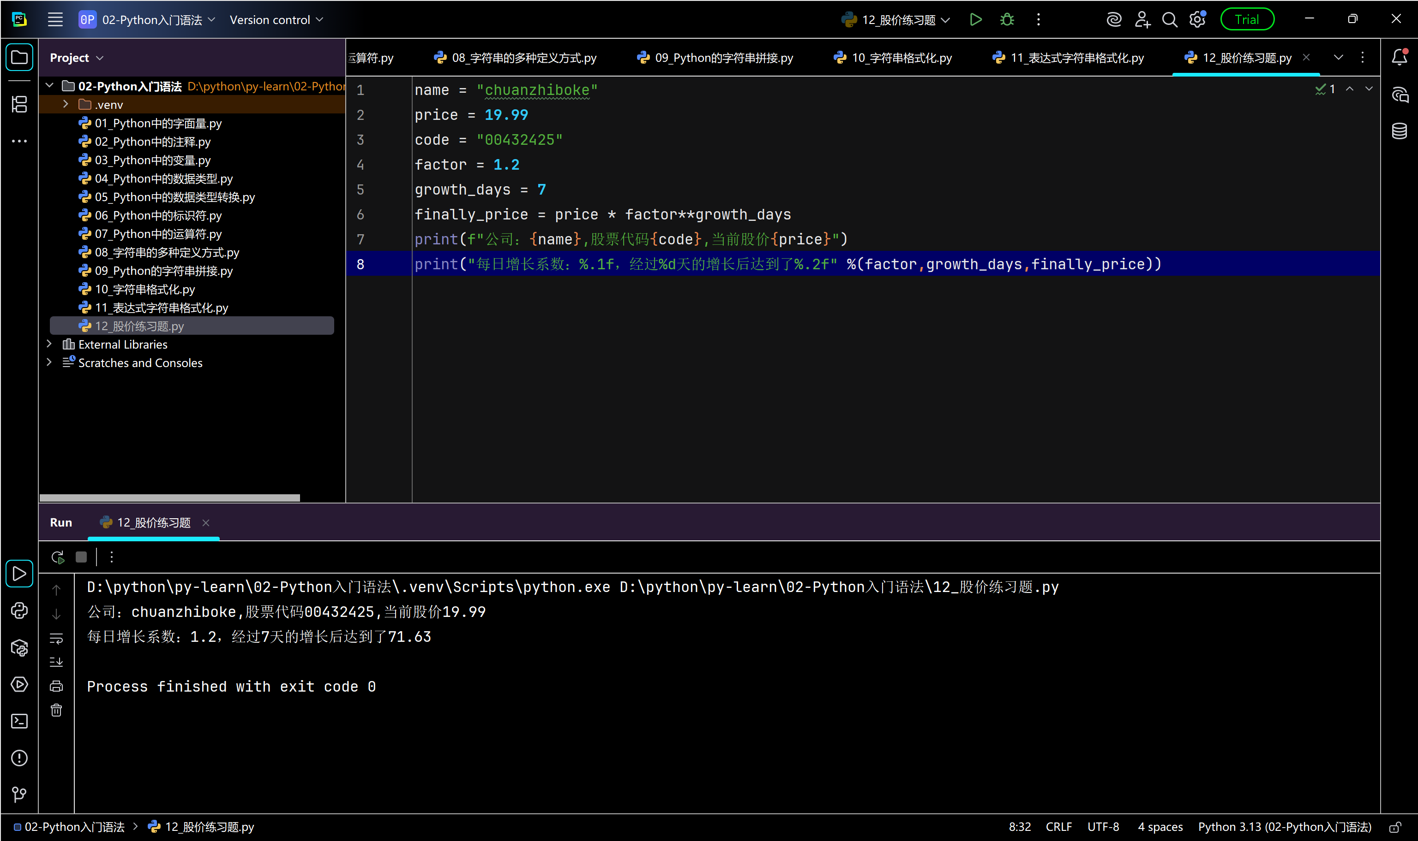Click the Project panel horizontal scrollbar
This screenshot has height=841, width=1418.
[169, 497]
